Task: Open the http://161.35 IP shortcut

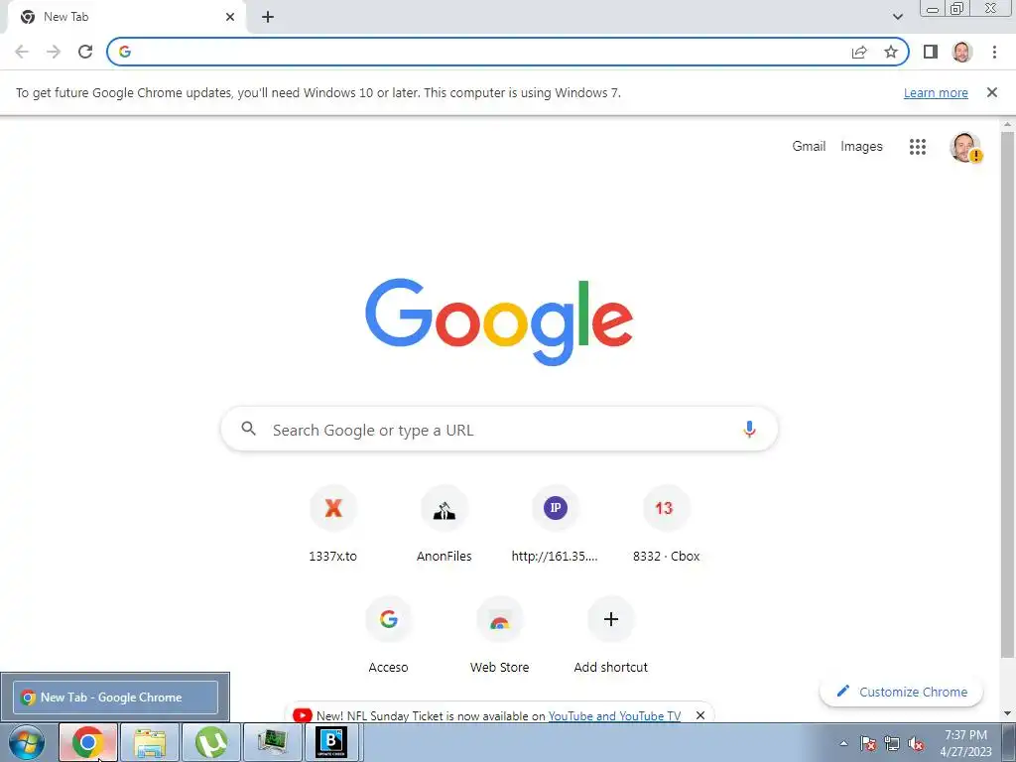Action: click(555, 523)
